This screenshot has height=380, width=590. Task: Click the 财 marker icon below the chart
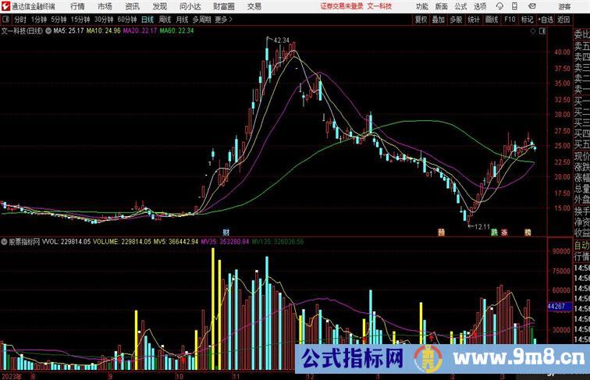pyautogui.click(x=226, y=233)
